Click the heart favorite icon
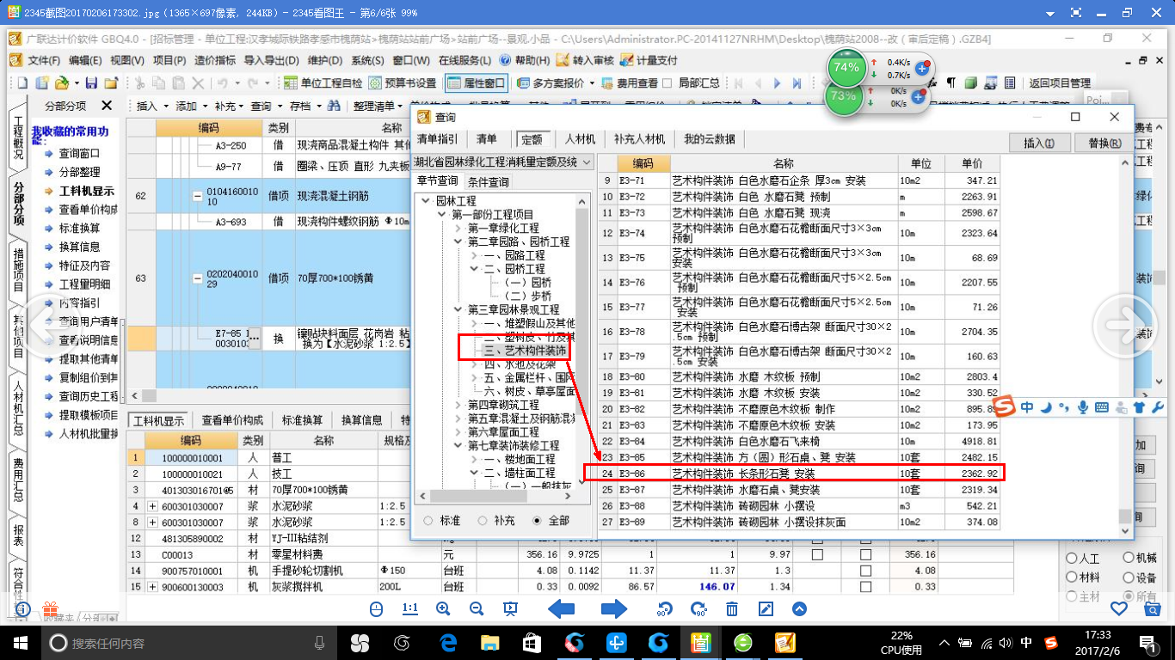 [1118, 608]
